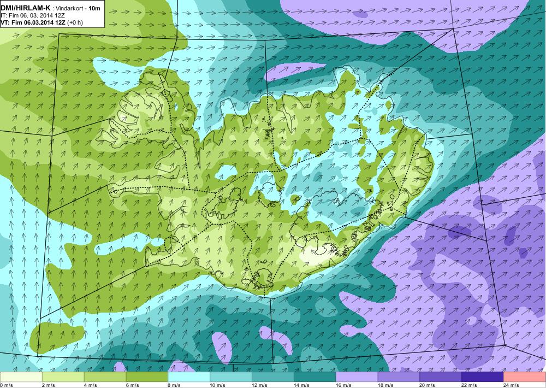The image size is (546, 388).
Task: Select the pale cyan 8–10 m/s legend swatch
Action: click(x=189, y=377)
